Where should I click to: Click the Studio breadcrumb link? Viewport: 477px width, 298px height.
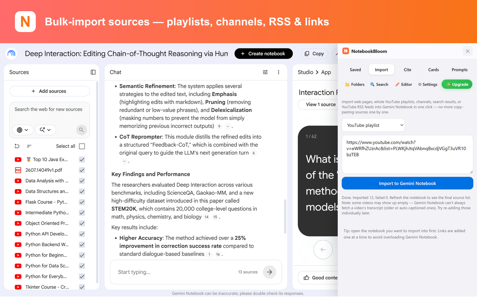305,72
